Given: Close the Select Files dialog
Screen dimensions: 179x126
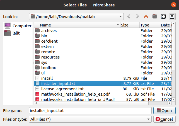Looking at the screenshot, I should tap(173, 5).
